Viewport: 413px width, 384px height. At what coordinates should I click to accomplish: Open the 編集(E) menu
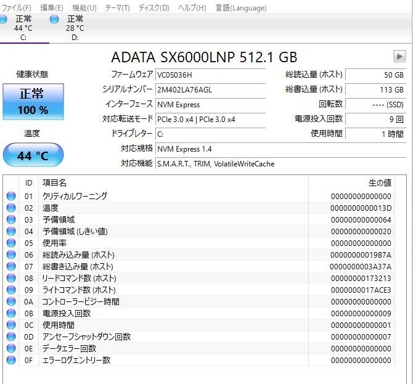pos(52,8)
